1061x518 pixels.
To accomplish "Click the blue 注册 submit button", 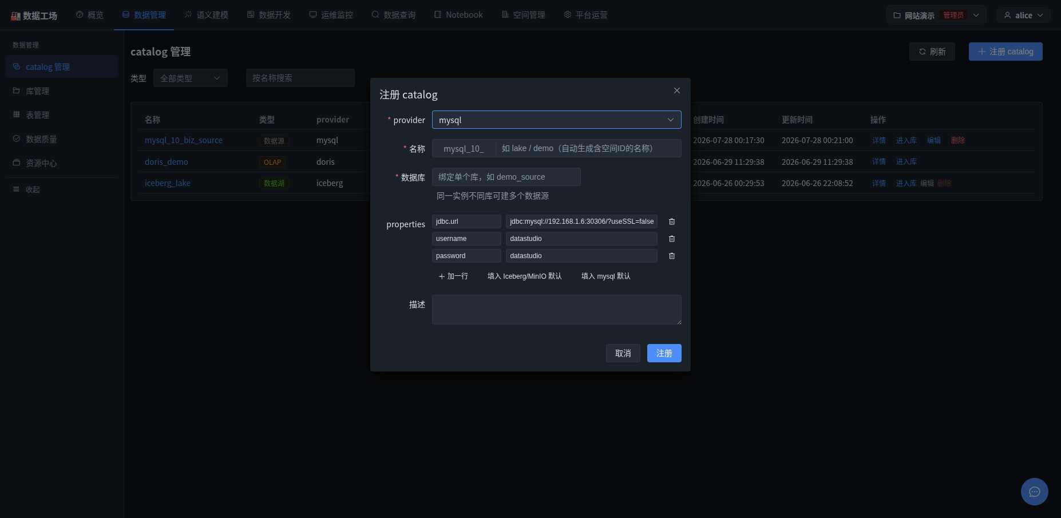I will (664, 353).
